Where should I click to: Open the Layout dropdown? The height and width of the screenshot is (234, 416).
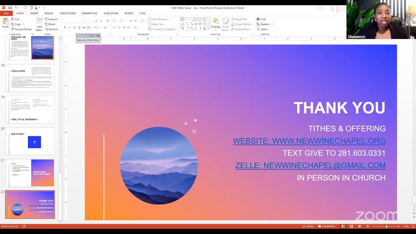pos(51,19)
